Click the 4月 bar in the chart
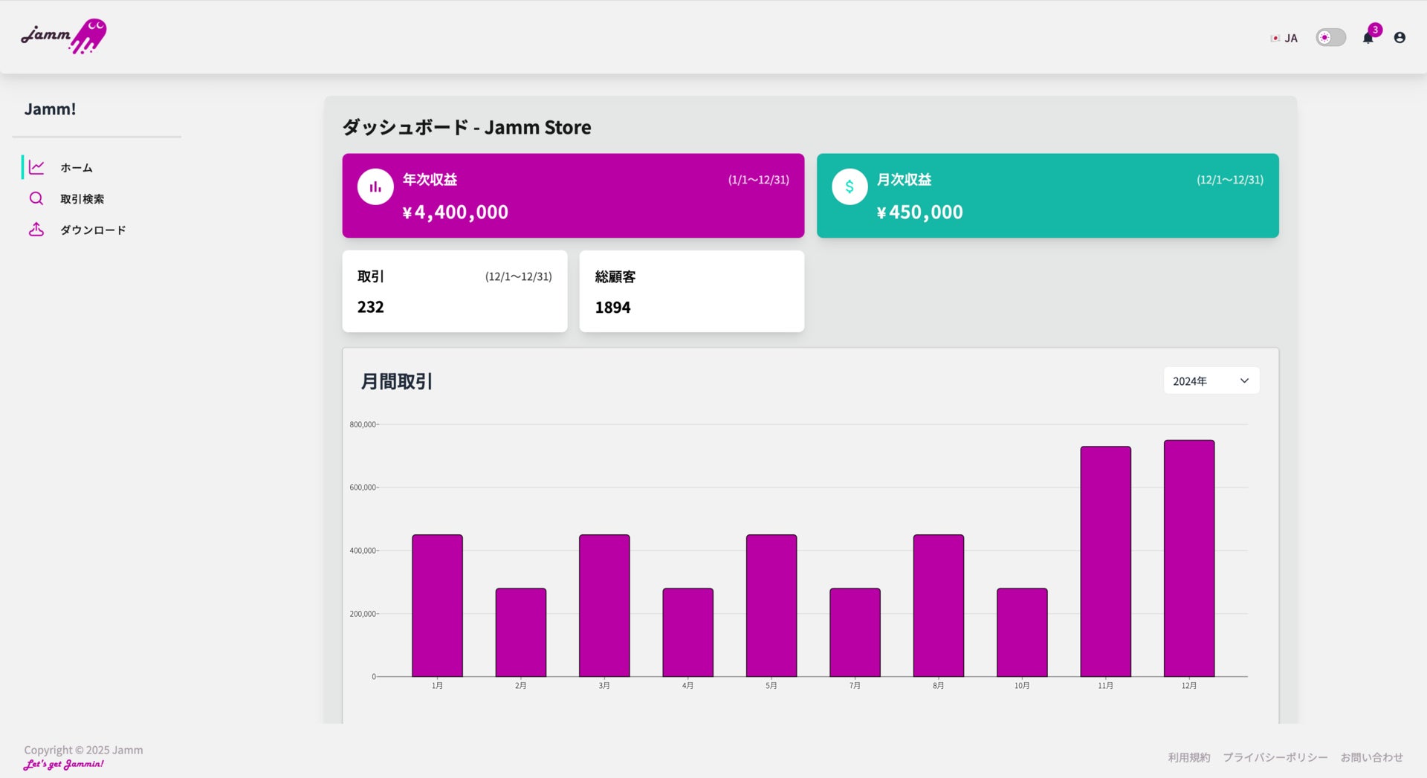The width and height of the screenshot is (1427, 778). pyautogui.click(x=688, y=632)
